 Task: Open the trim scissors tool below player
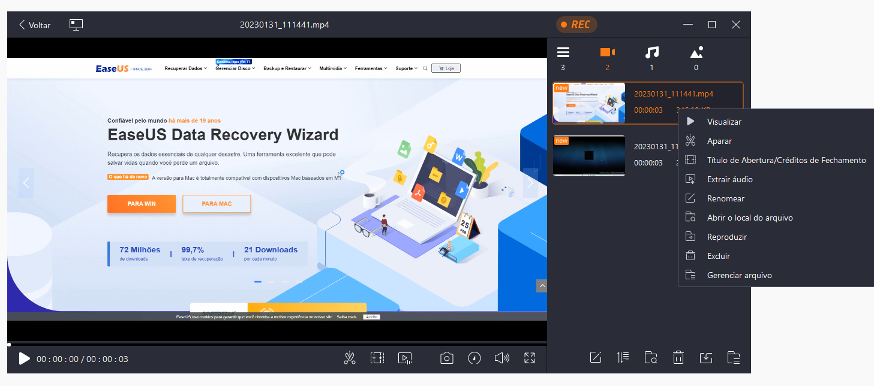350,358
